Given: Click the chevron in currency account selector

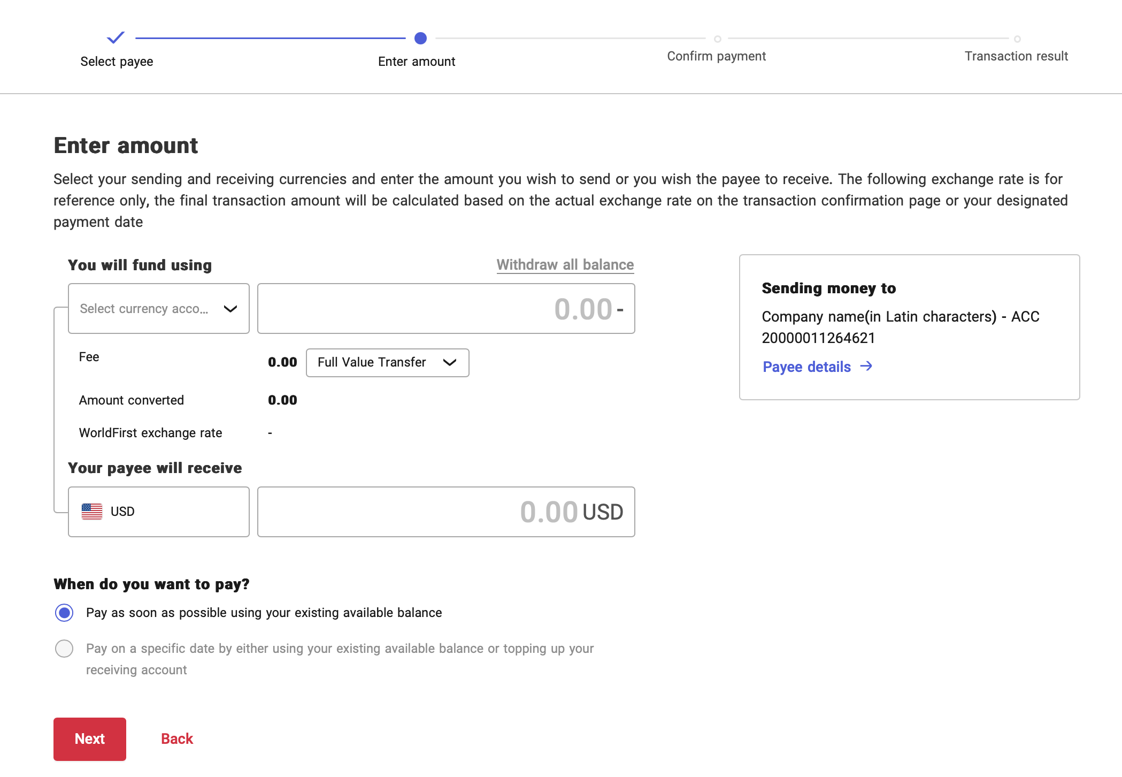Looking at the screenshot, I should [230, 309].
